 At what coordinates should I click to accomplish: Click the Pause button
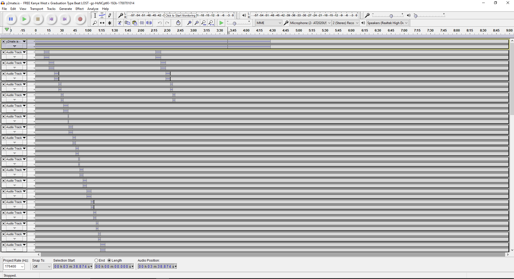11,19
